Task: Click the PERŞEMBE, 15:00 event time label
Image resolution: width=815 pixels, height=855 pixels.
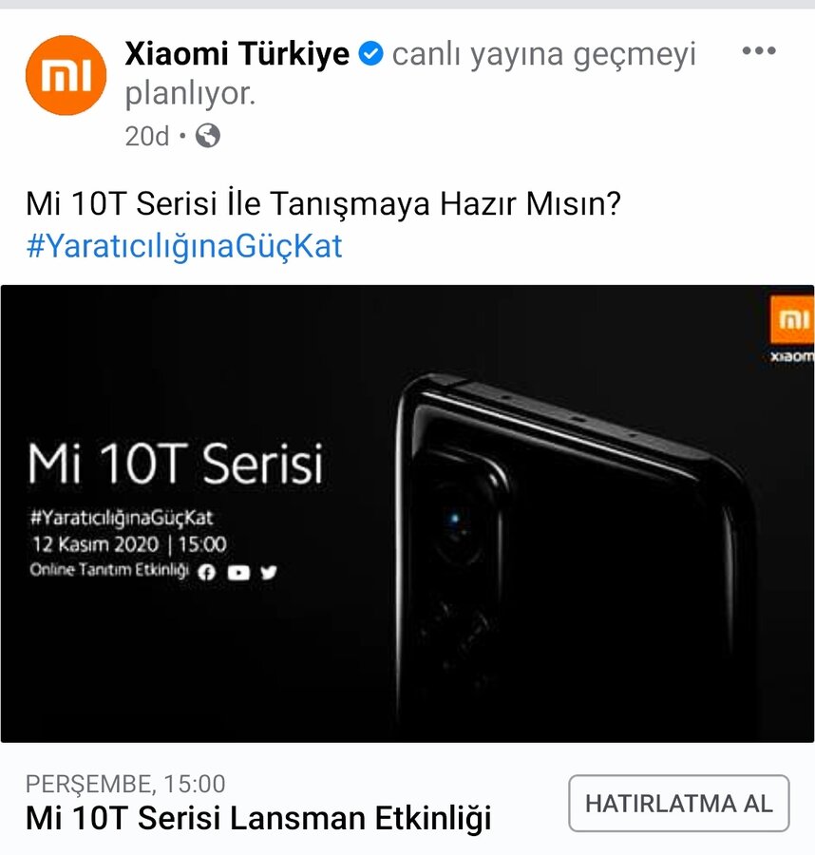Action: click(x=125, y=784)
